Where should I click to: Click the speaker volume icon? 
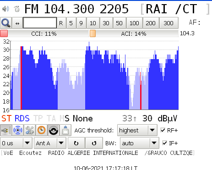click(x=5, y=9)
